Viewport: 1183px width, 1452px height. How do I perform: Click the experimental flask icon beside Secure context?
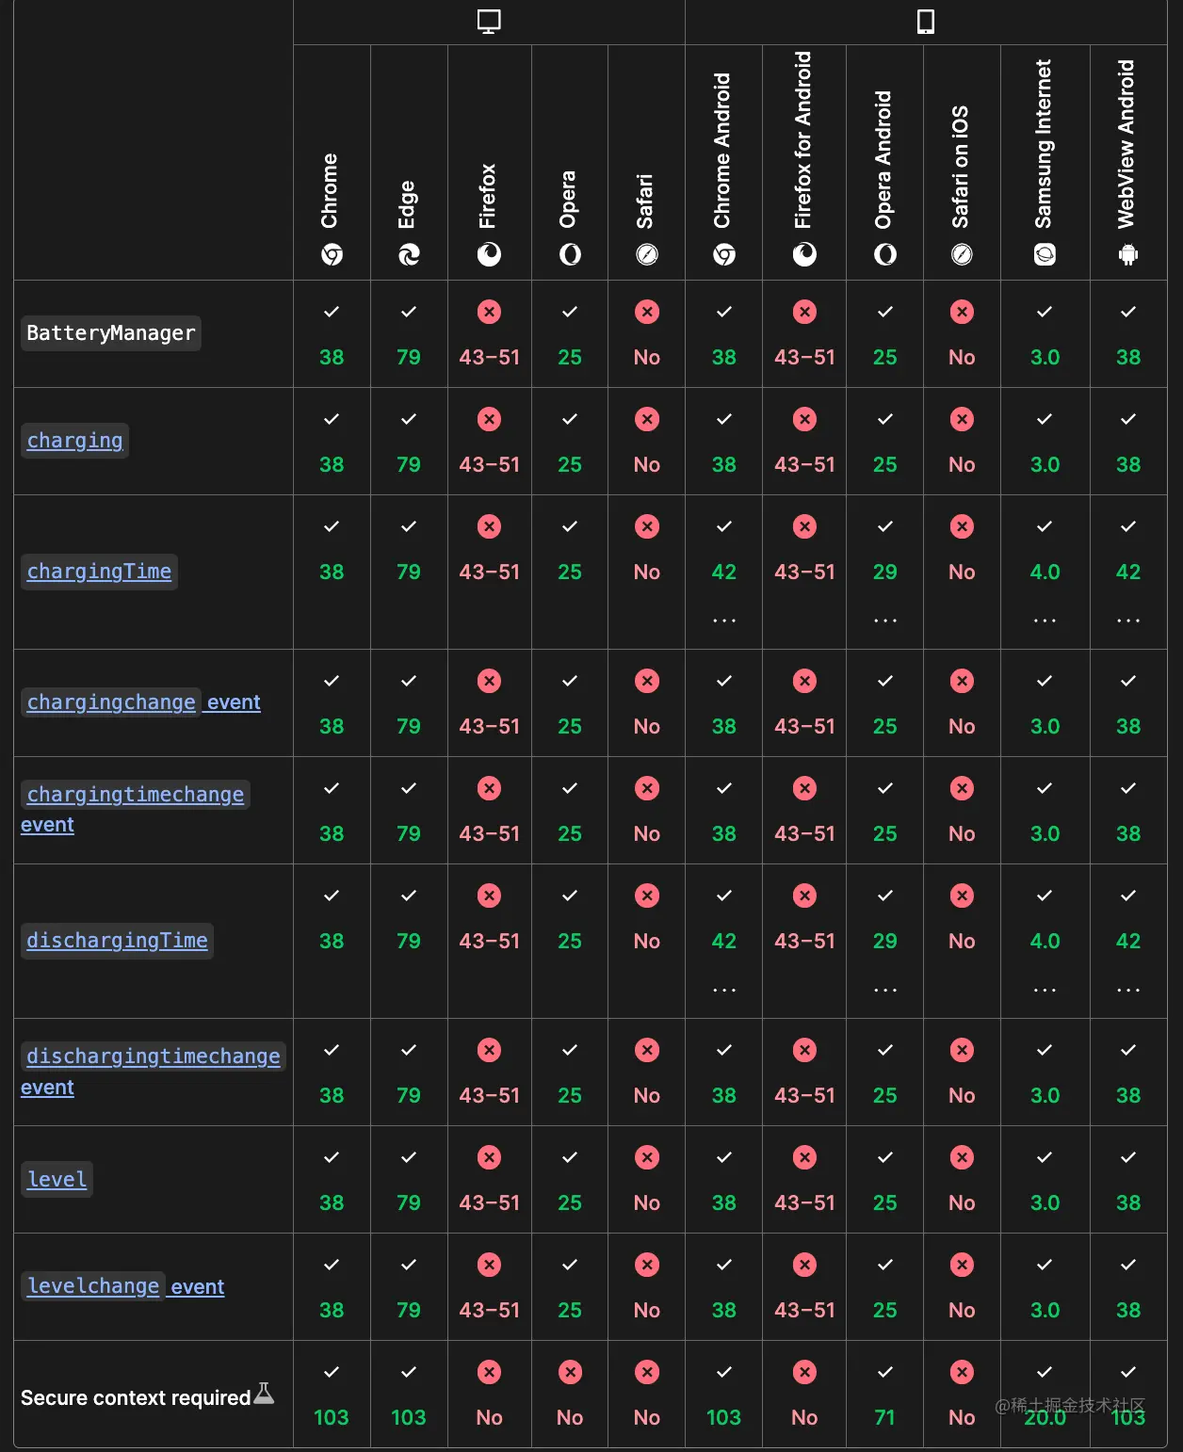click(265, 1394)
